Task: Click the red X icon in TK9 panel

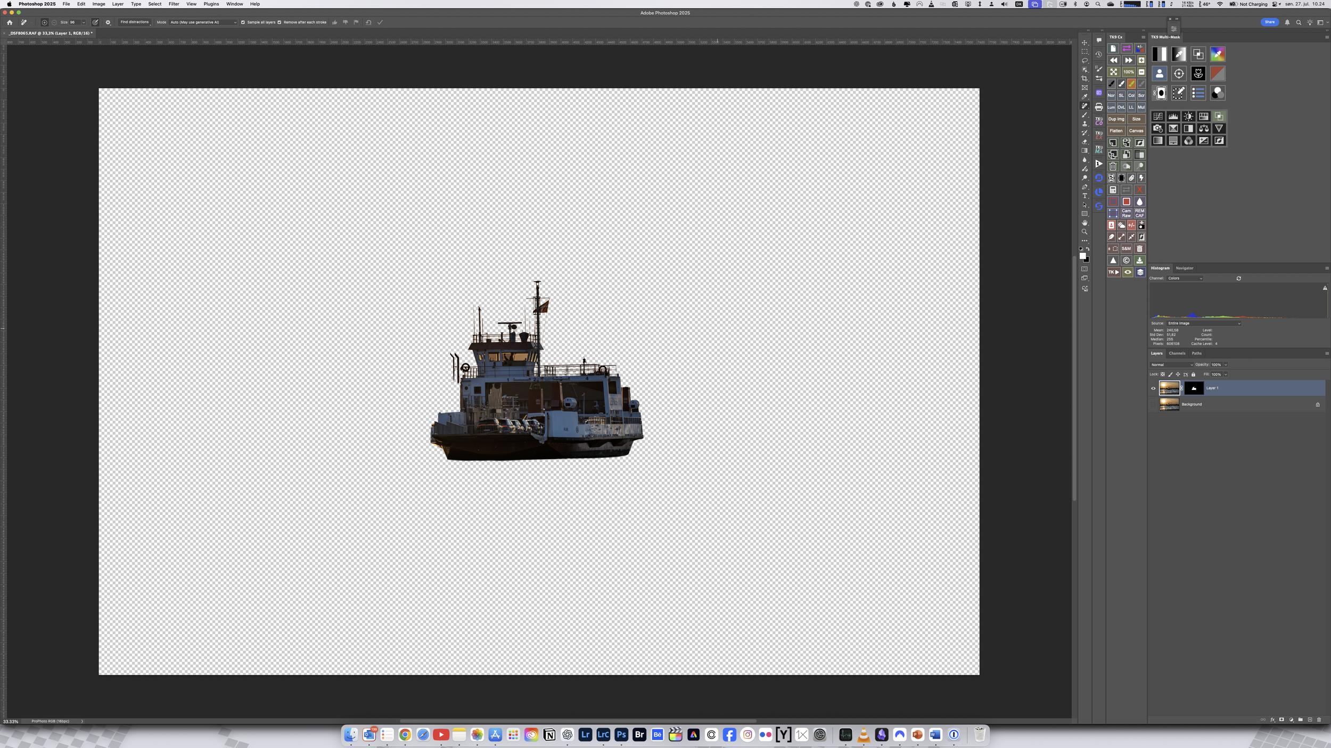Action: point(1139,190)
